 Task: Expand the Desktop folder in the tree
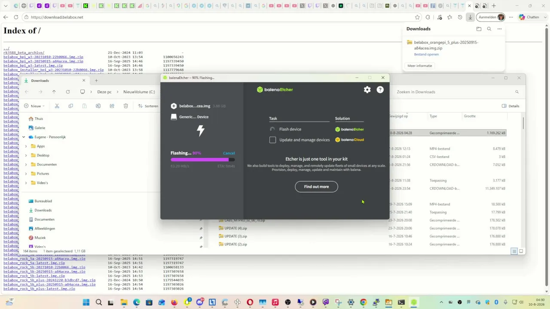[x=26, y=155]
